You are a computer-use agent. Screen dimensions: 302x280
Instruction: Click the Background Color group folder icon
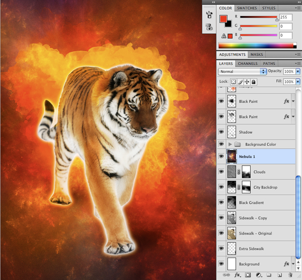238,144
